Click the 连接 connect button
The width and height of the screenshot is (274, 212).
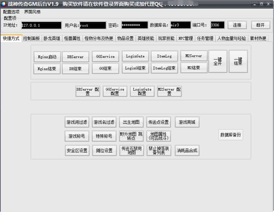point(237,25)
